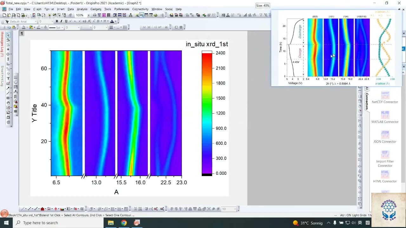Select the Y Title axis label
The width and height of the screenshot is (406, 228).
35,113
